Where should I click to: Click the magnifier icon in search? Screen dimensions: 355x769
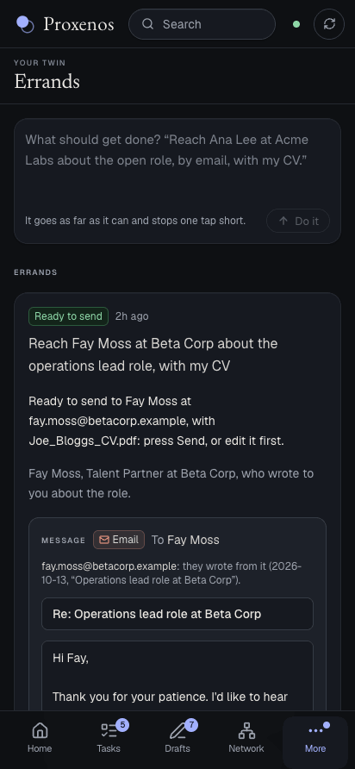147,24
